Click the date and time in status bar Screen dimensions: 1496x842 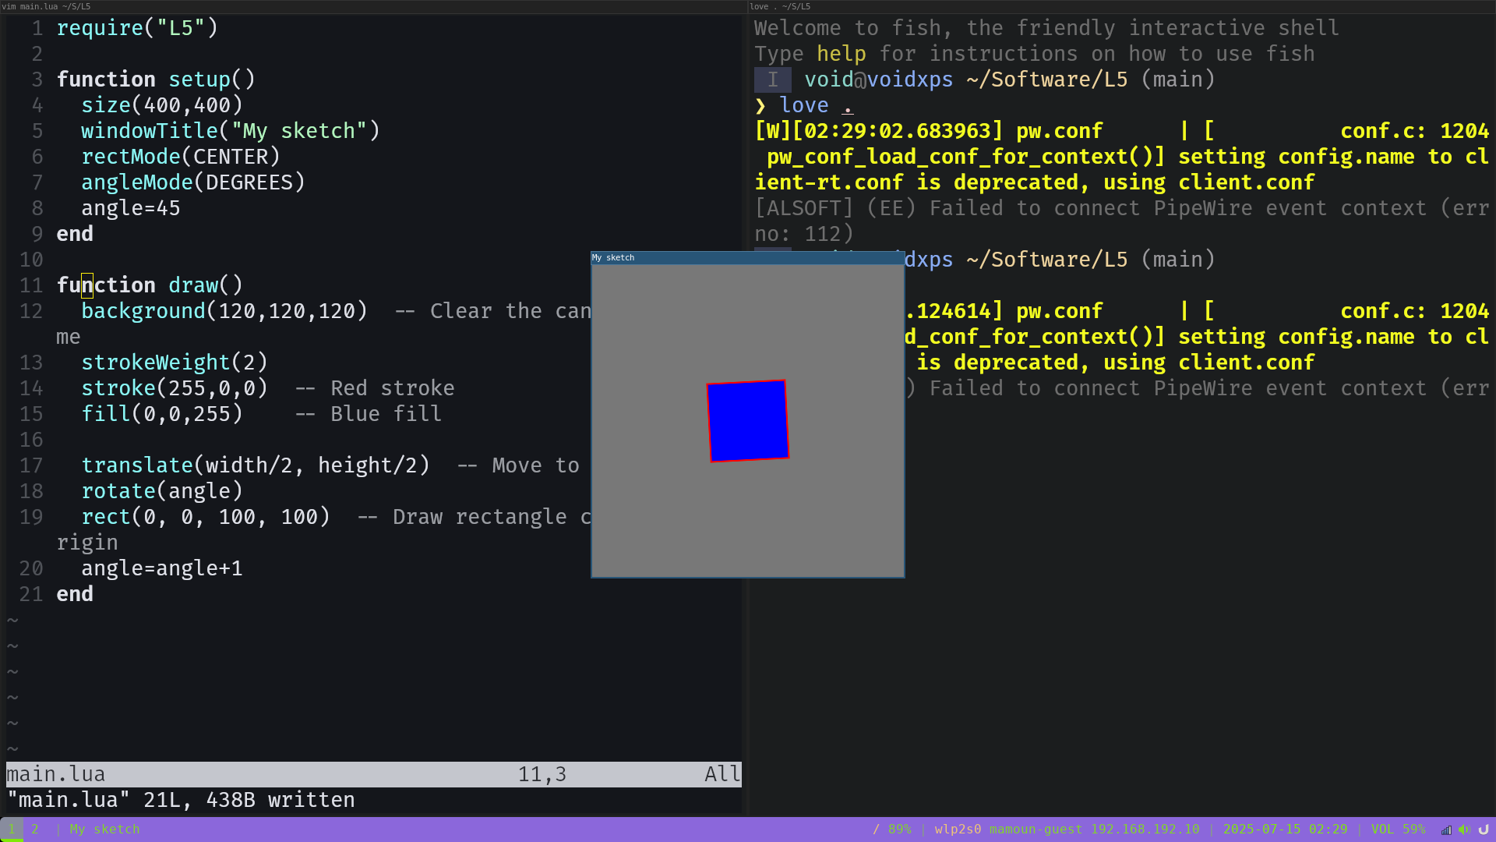point(1285,830)
